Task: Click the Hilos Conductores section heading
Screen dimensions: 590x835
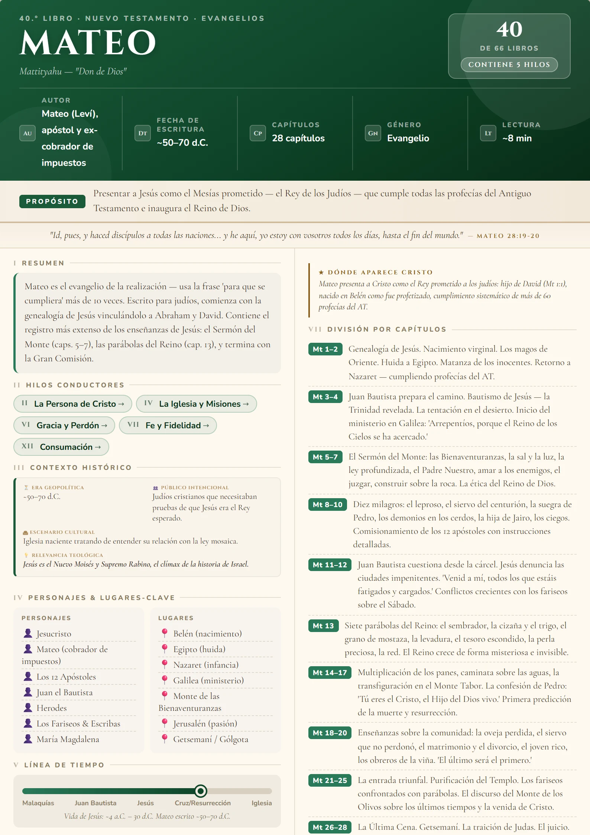Action: coord(75,385)
